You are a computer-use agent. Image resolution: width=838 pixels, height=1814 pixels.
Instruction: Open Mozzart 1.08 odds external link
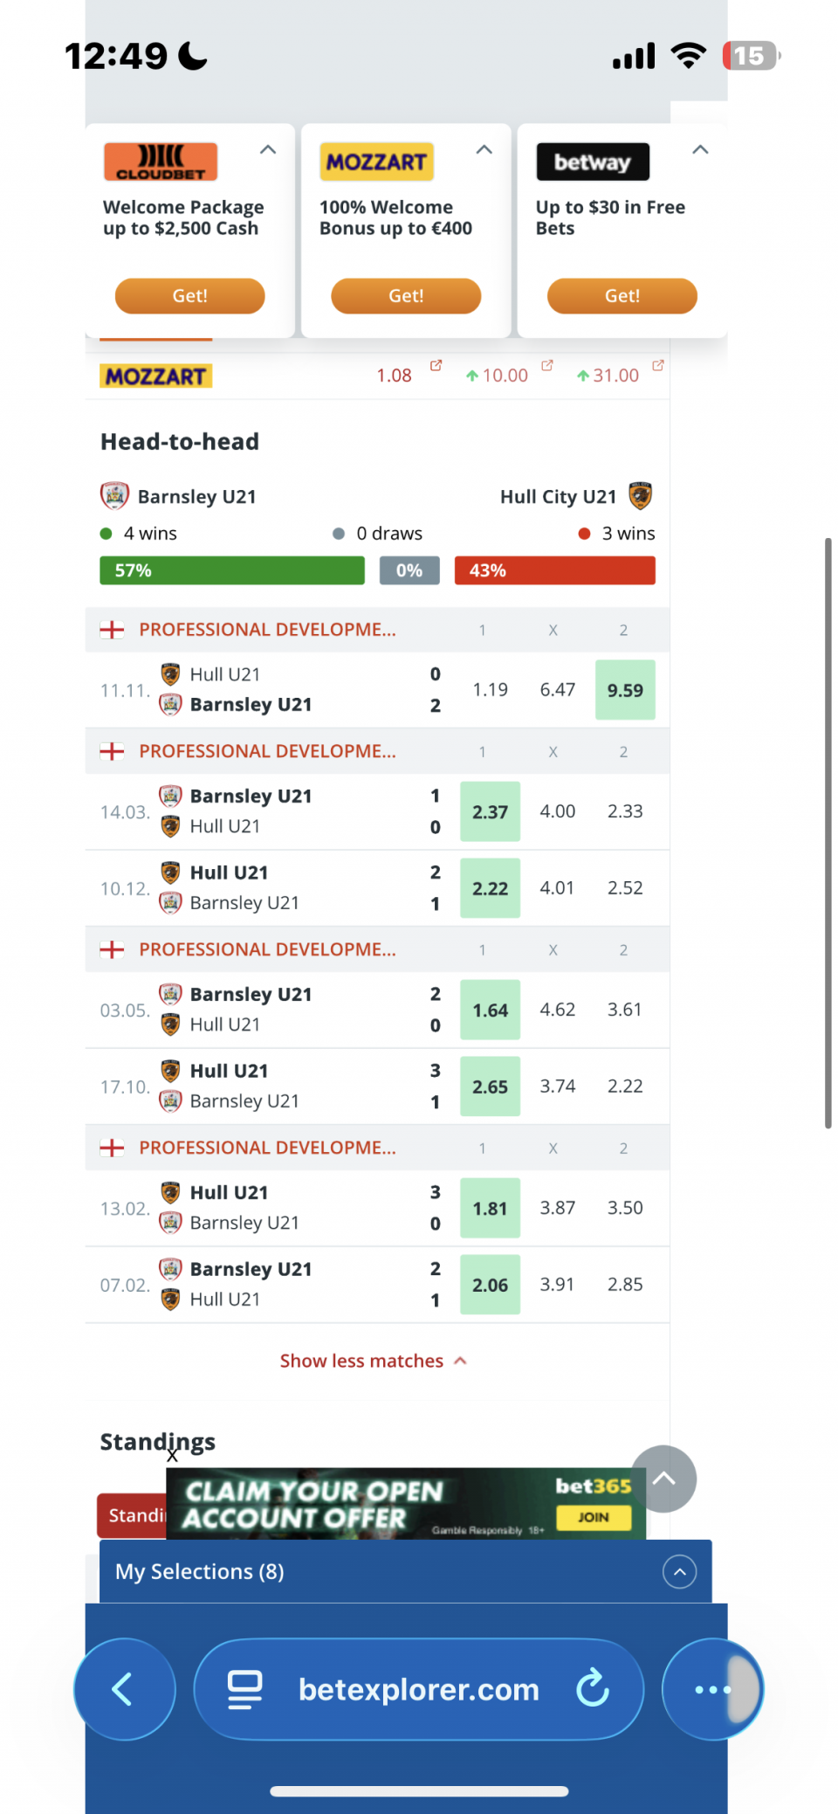point(436,366)
